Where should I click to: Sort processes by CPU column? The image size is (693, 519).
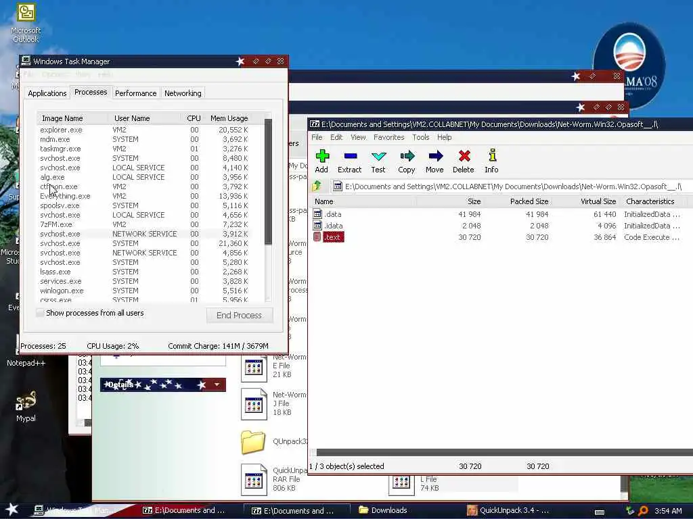click(194, 118)
